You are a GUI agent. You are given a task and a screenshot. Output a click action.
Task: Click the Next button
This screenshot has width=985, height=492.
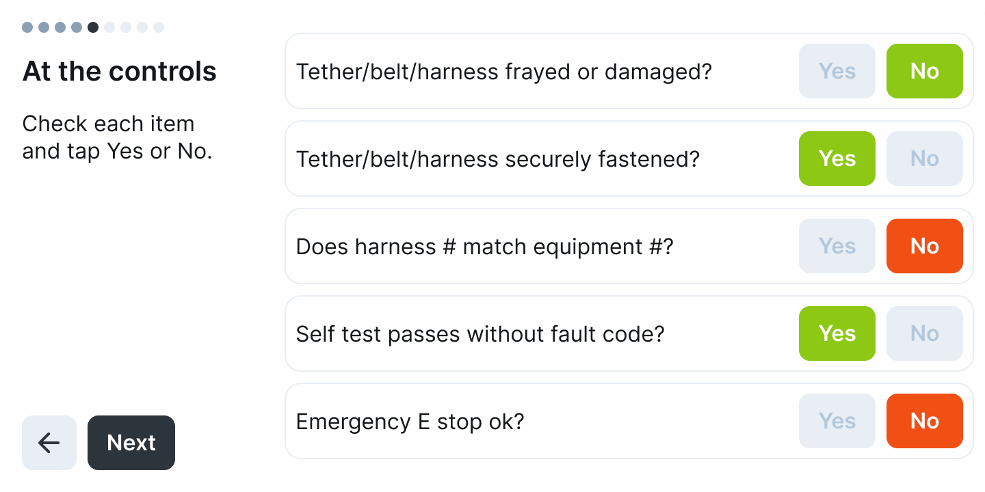click(131, 443)
